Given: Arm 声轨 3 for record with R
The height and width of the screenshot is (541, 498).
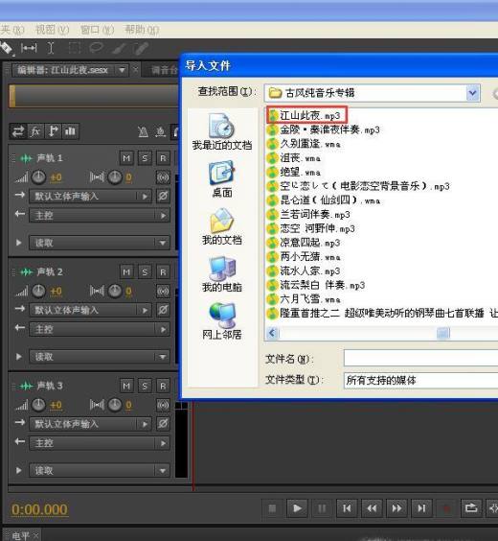Looking at the screenshot, I should tap(163, 386).
